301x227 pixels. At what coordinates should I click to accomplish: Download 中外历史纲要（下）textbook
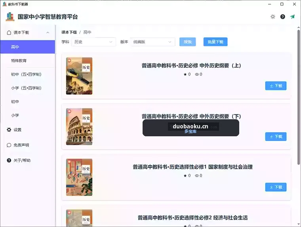276,137
